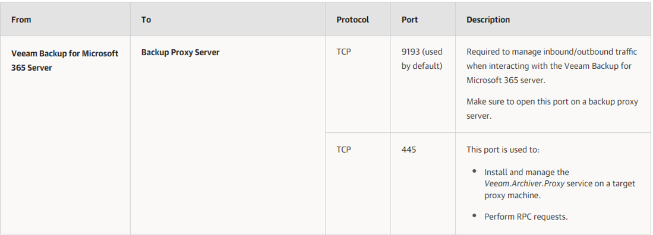653x235 pixels.
Task: Select the Port column header
Action: click(x=409, y=20)
